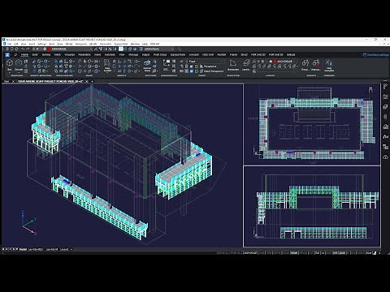Activate the Manipulate tool
Viewport: 390px width, 292px height.
pyautogui.click(x=233, y=65)
